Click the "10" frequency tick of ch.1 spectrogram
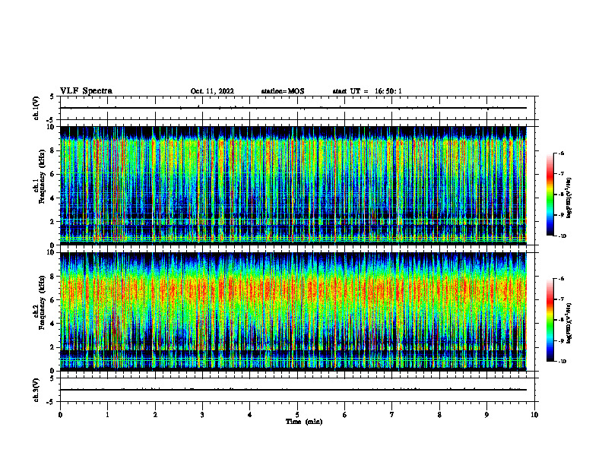 point(52,127)
